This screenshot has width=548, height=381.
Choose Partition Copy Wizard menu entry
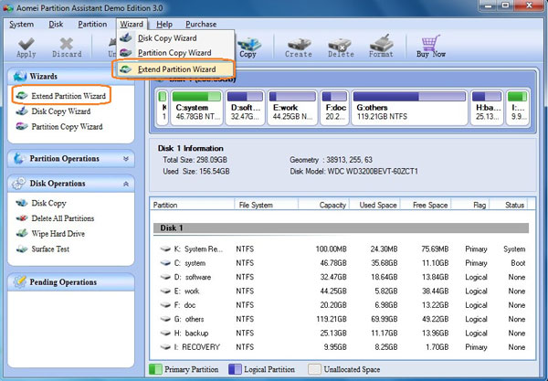coord(174,53)
